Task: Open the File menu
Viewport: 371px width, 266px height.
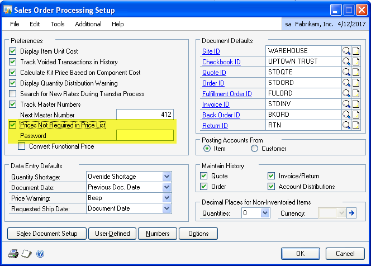Action: tap(15, 24)
